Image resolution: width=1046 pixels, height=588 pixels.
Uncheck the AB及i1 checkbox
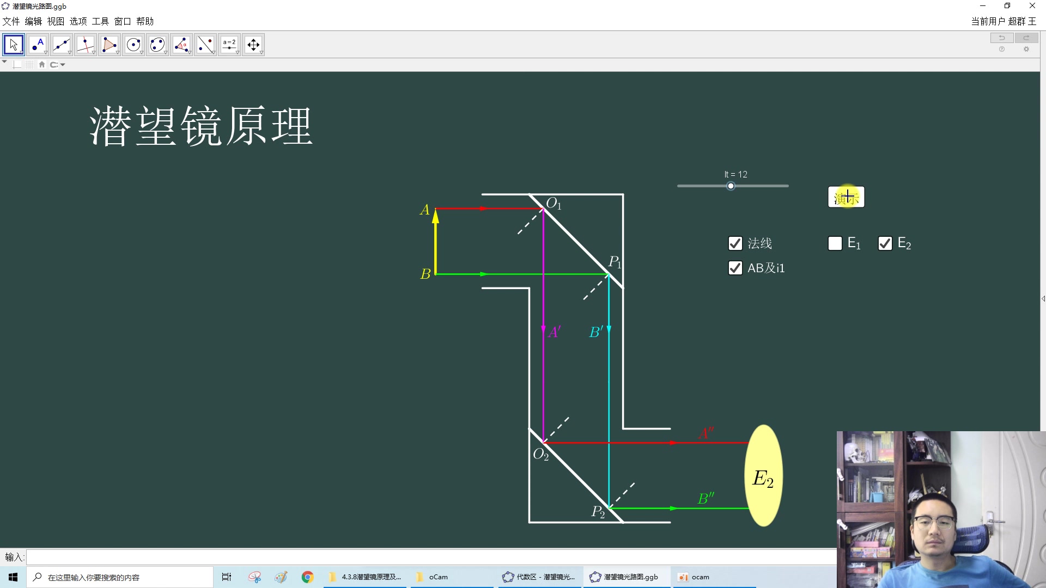pos(735,268)
